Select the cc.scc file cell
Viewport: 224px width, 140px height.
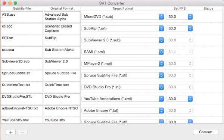click(x=22, y=29)
